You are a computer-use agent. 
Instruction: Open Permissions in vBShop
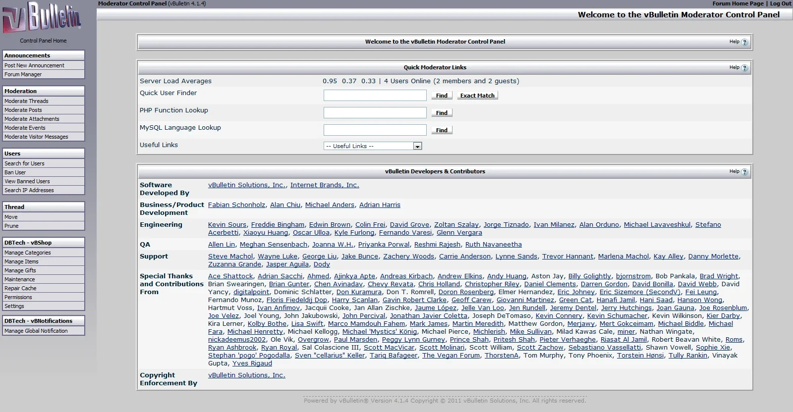tap(44, 297)
